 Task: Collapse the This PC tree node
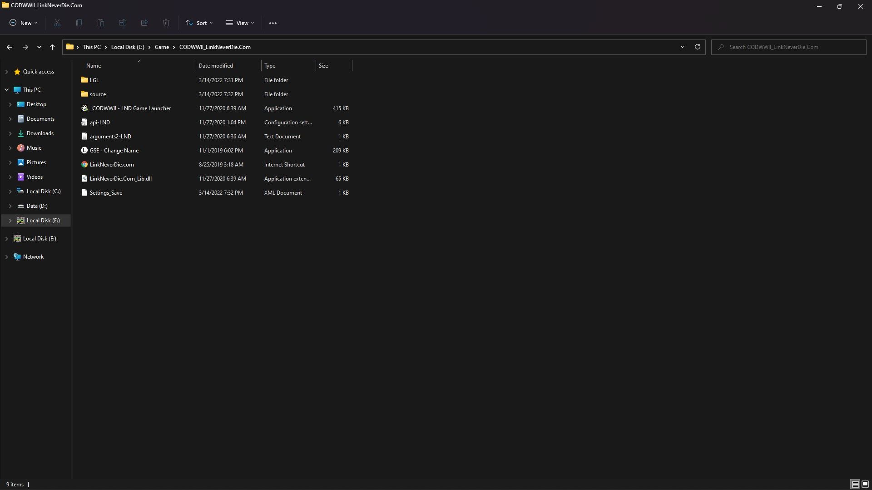point(7,90)
